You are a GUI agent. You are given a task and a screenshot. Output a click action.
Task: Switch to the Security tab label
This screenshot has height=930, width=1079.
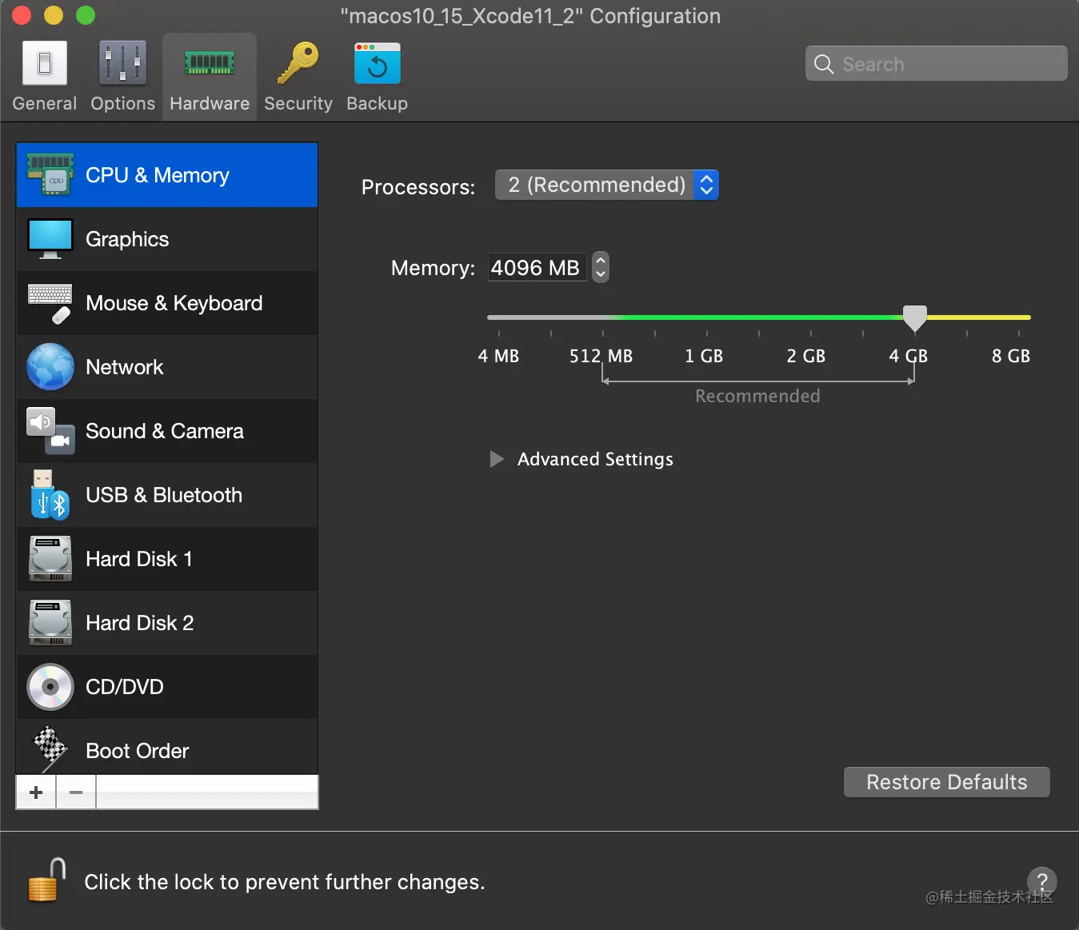(x=298, y=103)
